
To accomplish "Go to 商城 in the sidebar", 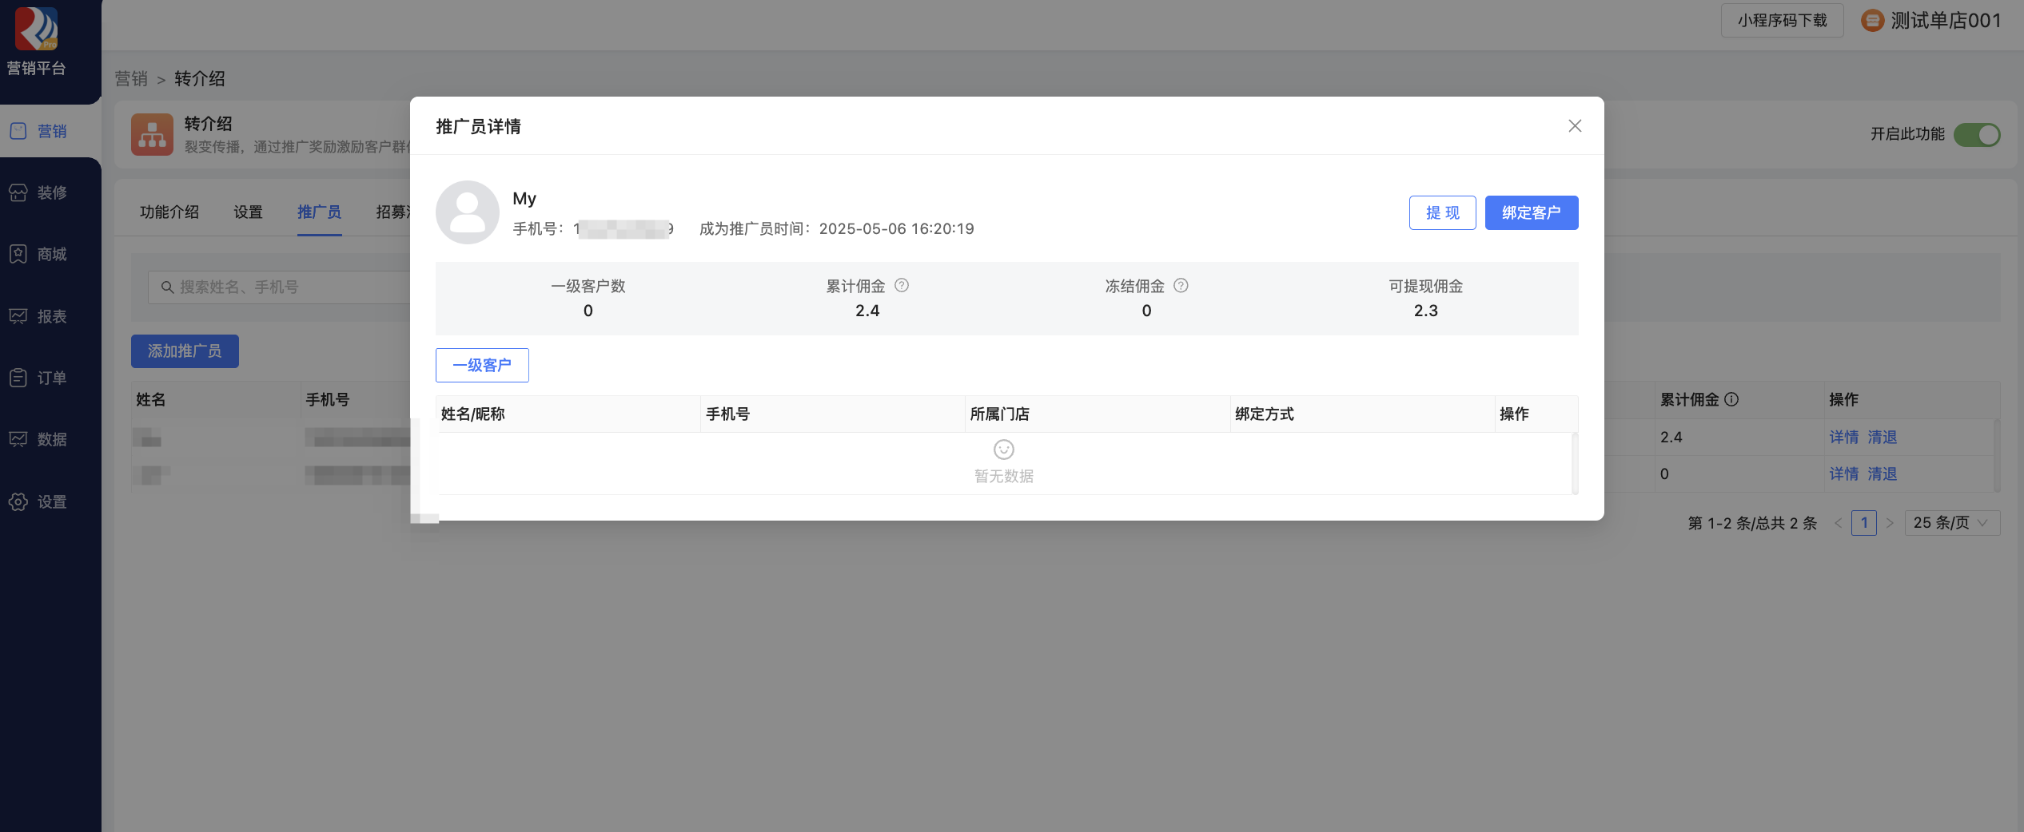I will [38, 254].
